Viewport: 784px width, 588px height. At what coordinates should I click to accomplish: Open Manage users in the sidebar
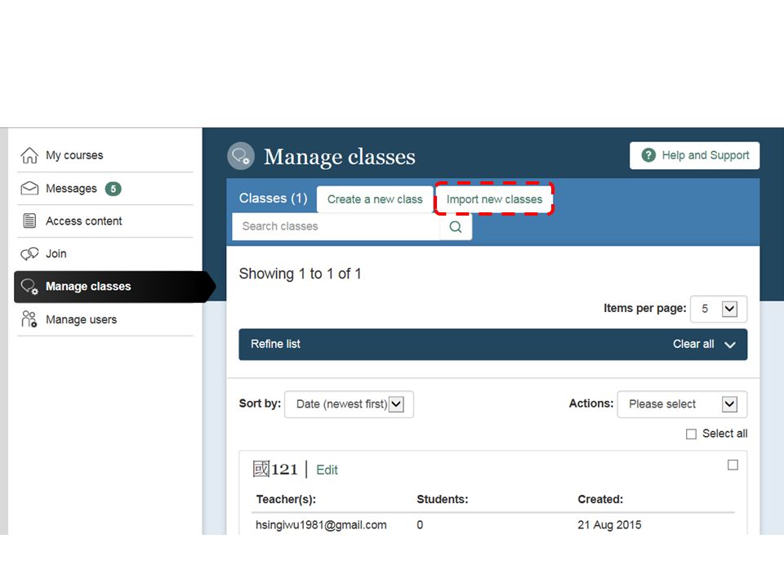pyautogui.click(x=82, y=319)
